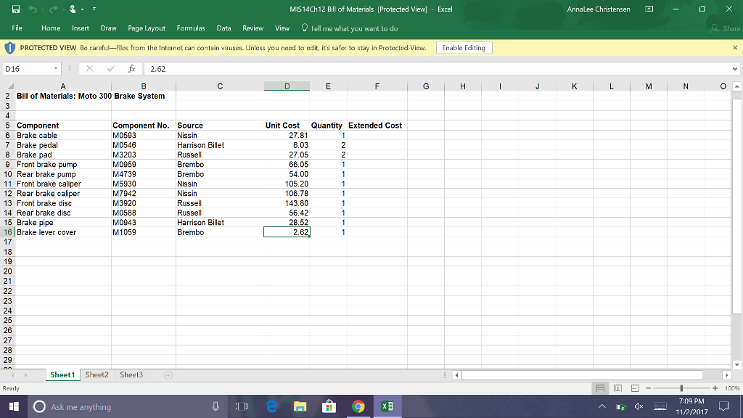Open the Formulas ribbon tab

click(191, 28)
